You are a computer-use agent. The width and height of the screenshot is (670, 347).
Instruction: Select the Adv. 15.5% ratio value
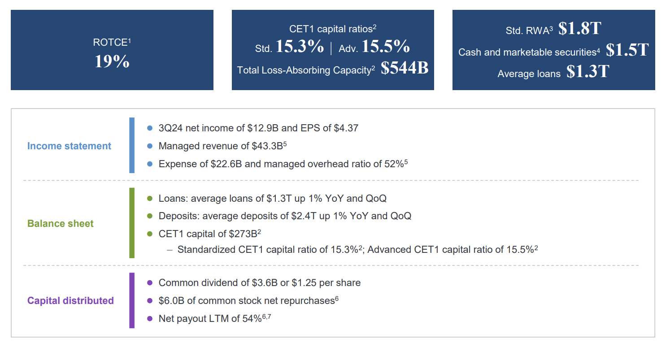[x=386, y=47]
